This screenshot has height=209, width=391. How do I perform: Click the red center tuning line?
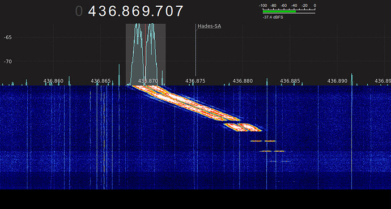pos(146,54)
